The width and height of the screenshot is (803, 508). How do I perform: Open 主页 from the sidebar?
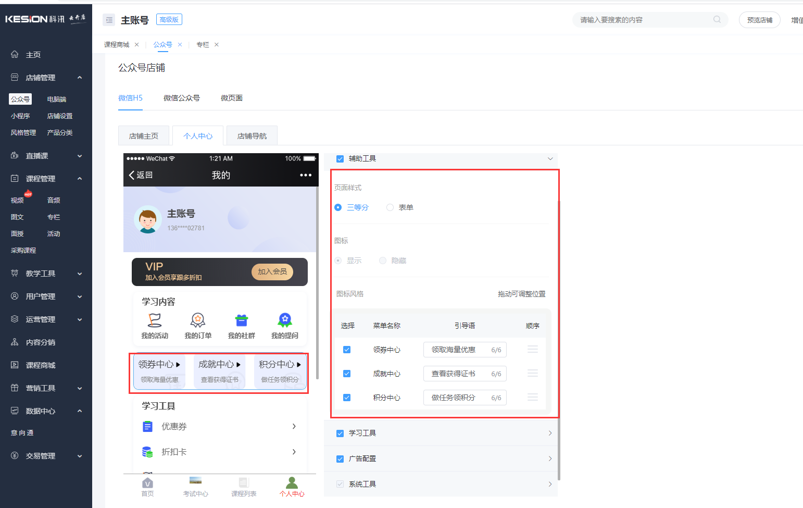pos(33,54)
